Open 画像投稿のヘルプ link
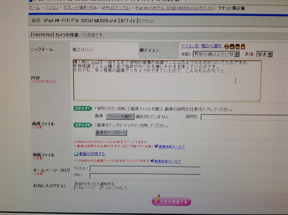 click(172, 146)
